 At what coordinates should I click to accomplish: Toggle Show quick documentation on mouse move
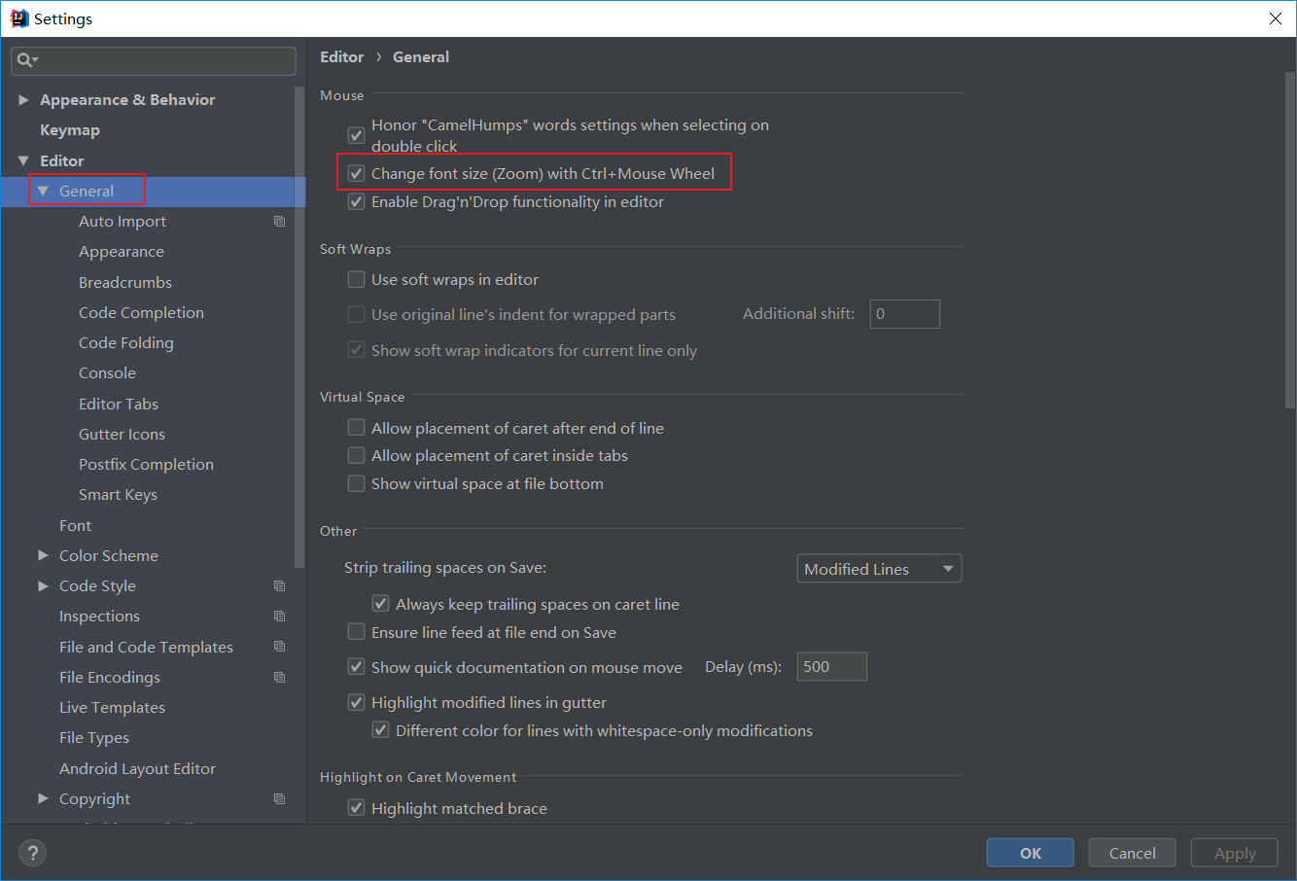[357, 667]
